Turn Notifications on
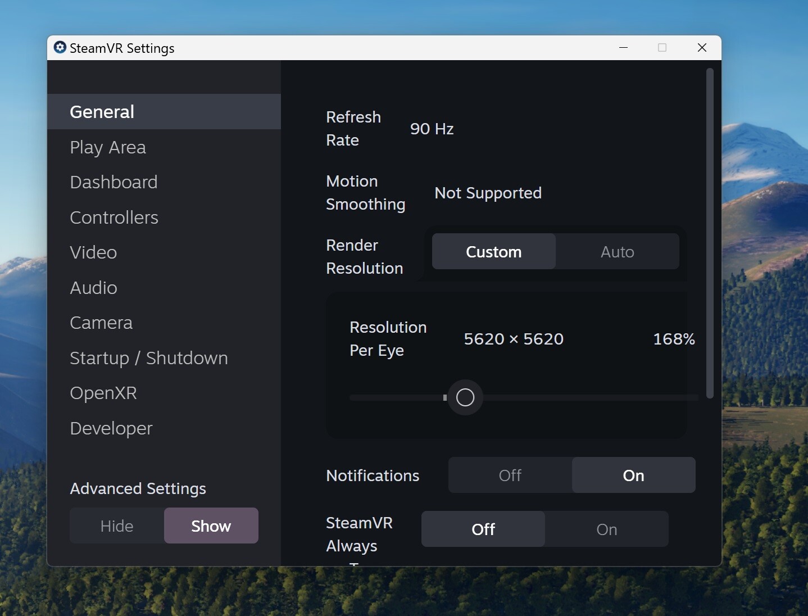808x616 pixels. tap(634, 475)
